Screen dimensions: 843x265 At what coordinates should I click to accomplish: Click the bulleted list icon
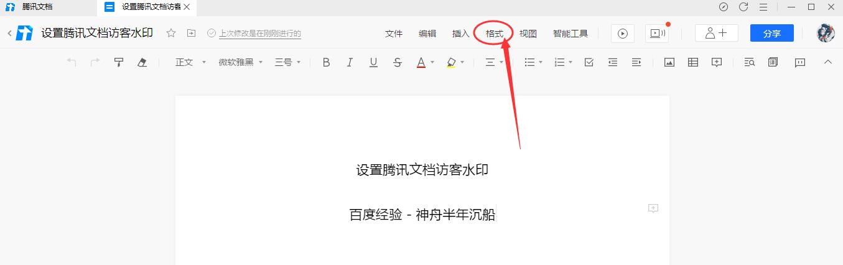530,62
